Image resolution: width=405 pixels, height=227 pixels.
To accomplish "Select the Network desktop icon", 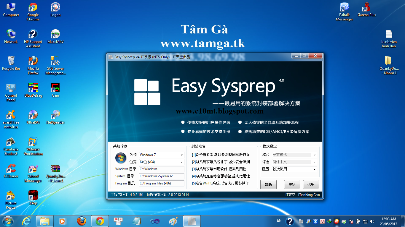I will pyautogui.click(x=11, y=37).
